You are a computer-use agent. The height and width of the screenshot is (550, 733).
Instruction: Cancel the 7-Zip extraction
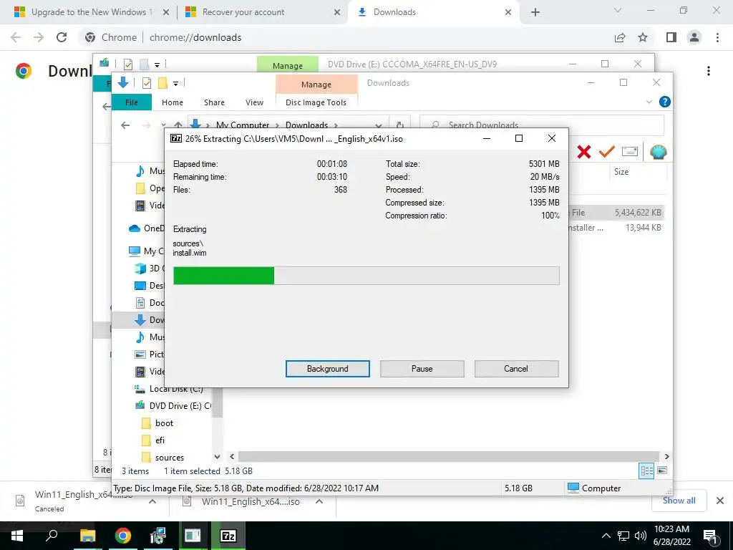pyautogui.click(x=516, y=369)
